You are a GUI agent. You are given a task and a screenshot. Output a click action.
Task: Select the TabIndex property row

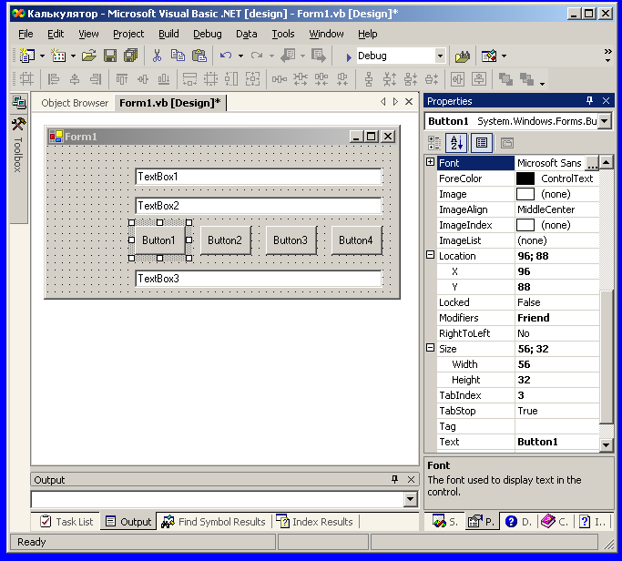coord(518,395)
